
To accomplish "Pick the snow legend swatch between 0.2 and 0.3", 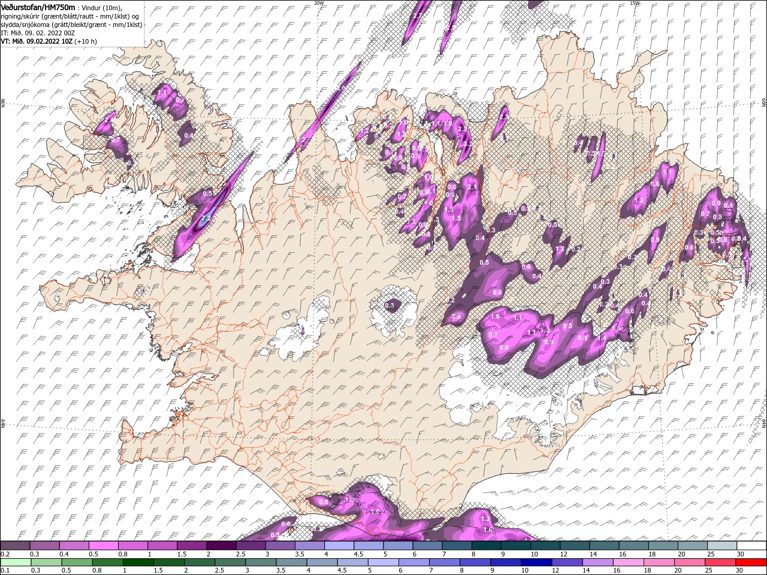I will point(15,546).
